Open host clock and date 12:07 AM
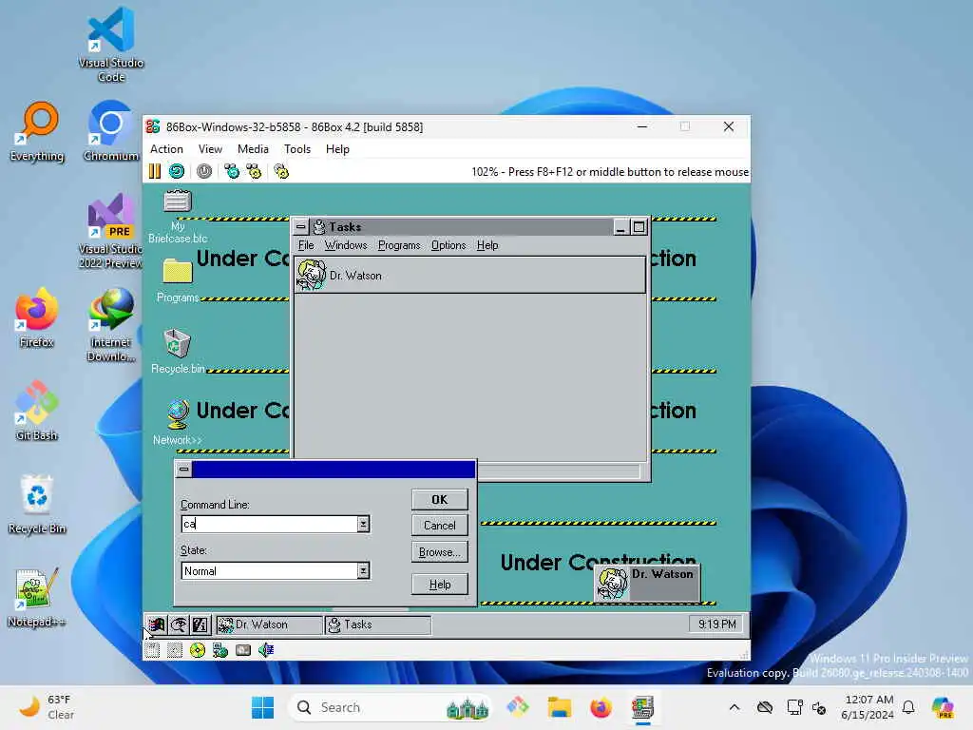Image resolution: width=973 pixels, height=730 pixels. pos(868,707)
